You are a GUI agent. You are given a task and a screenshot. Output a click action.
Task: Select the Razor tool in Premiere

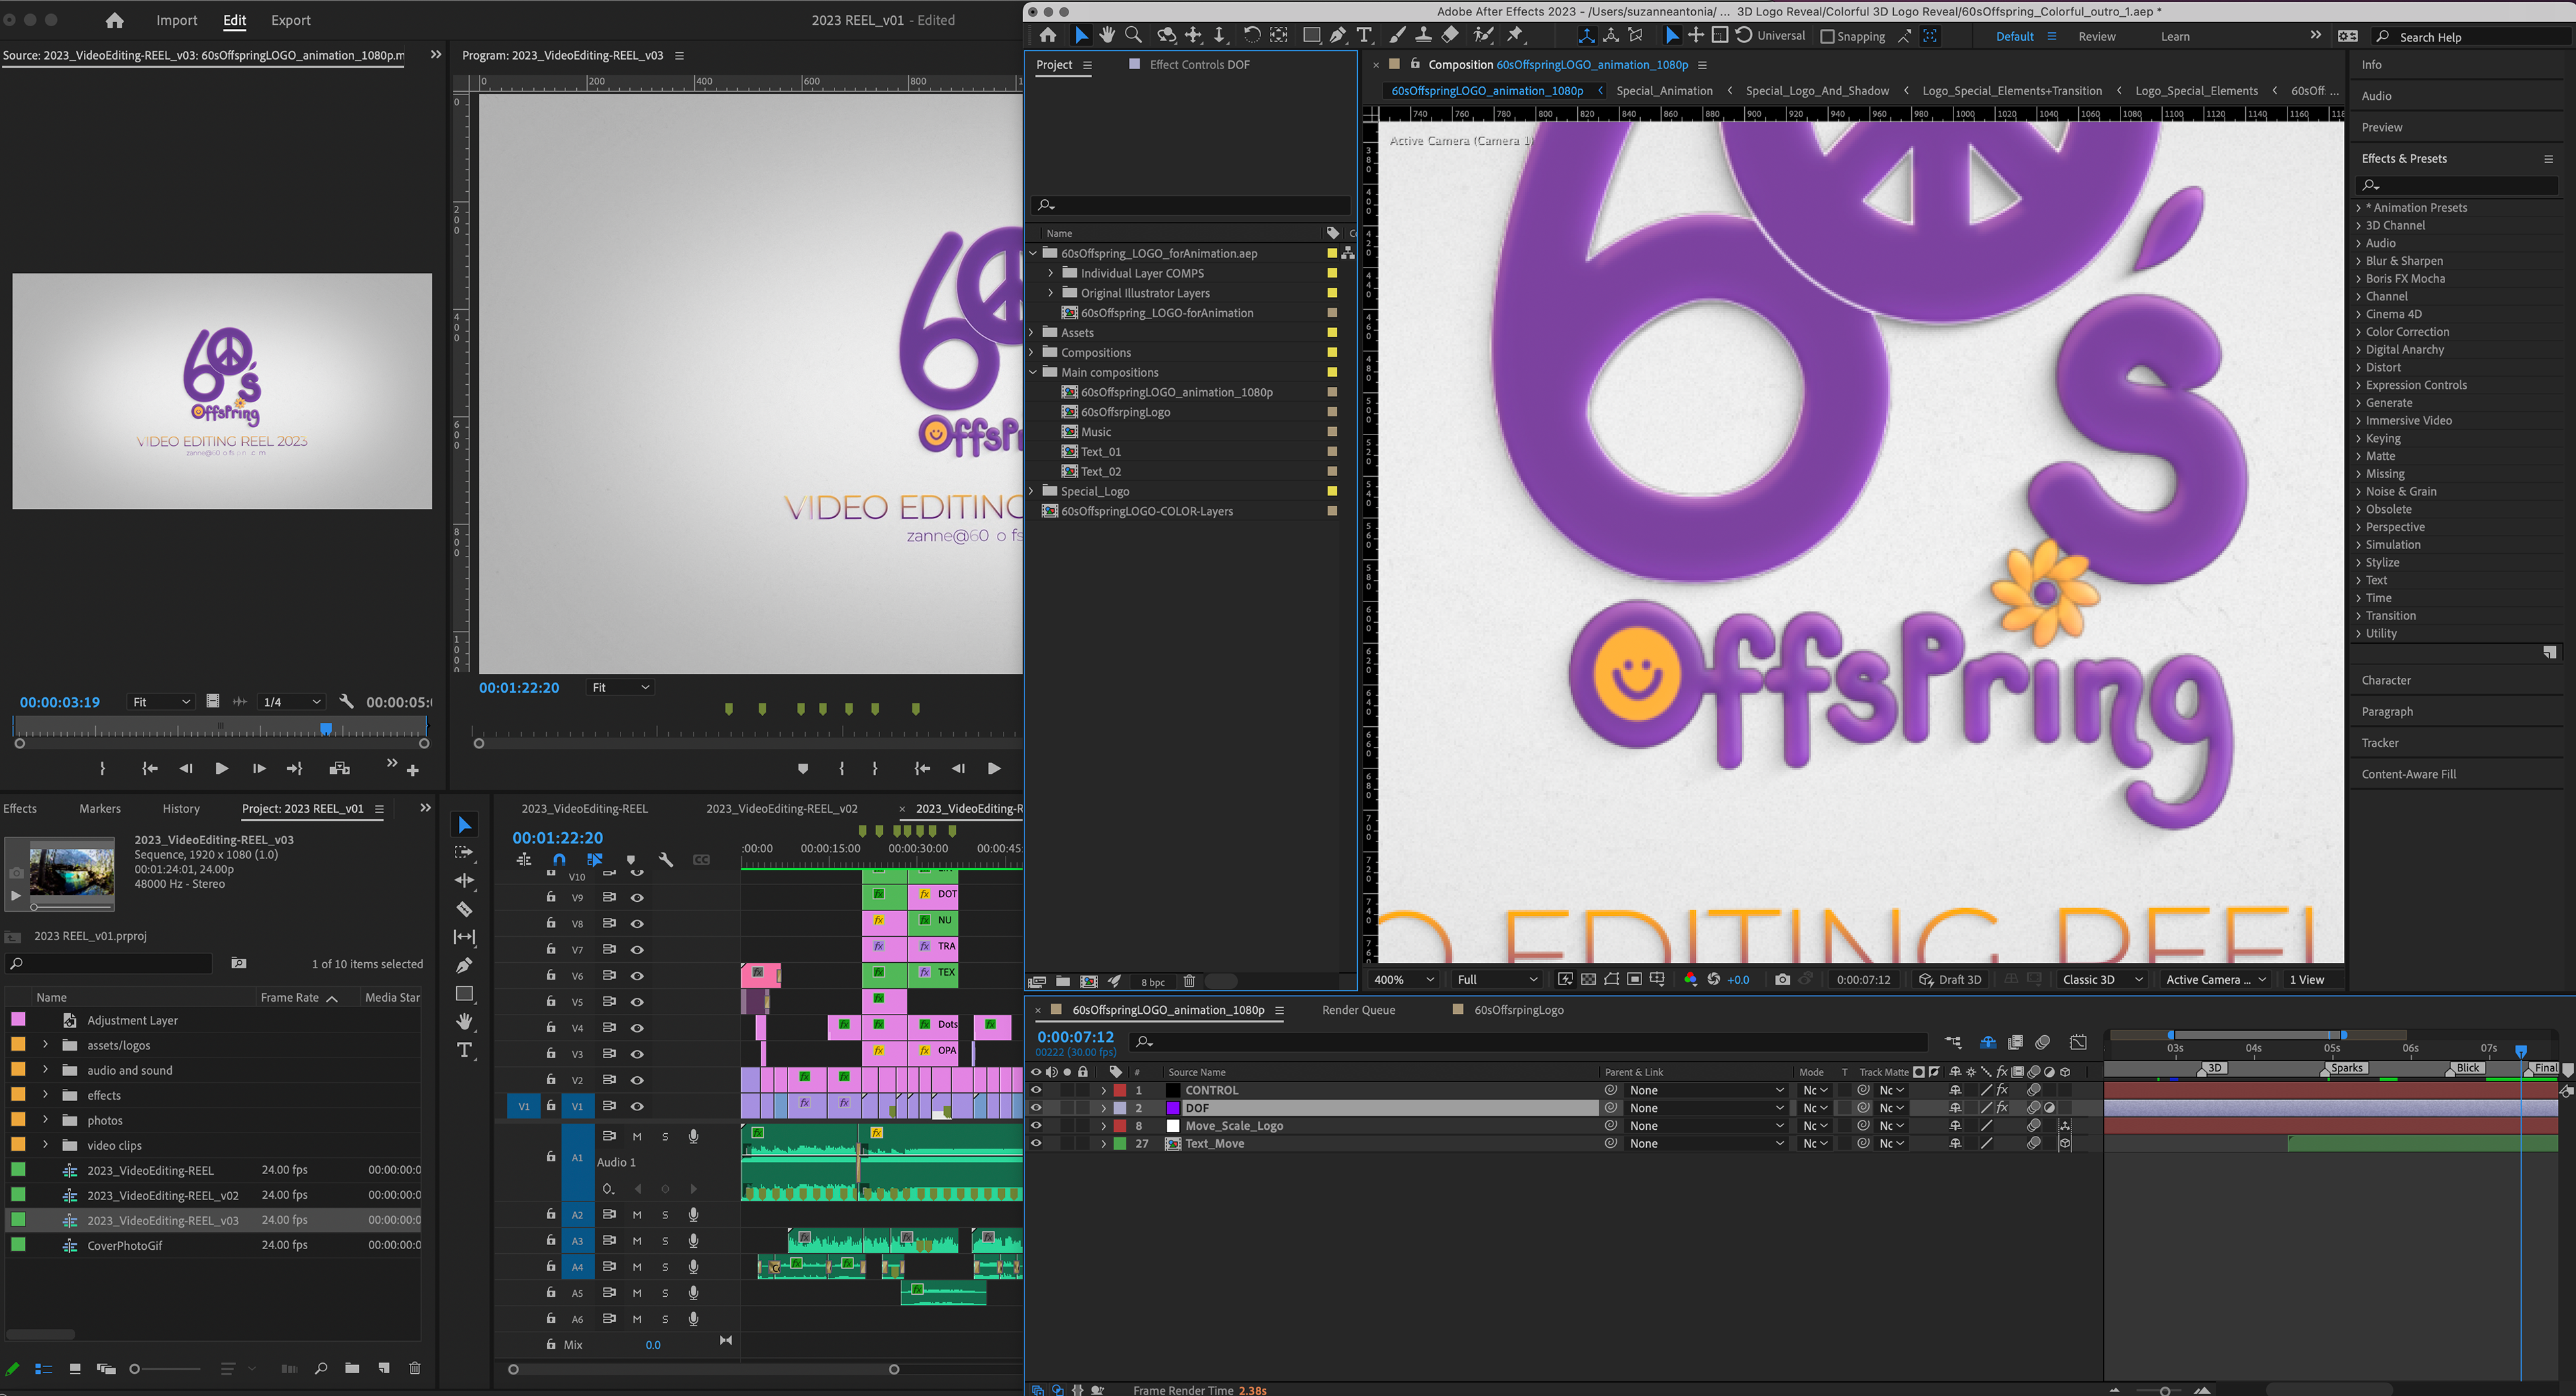(x=464, y=909)
